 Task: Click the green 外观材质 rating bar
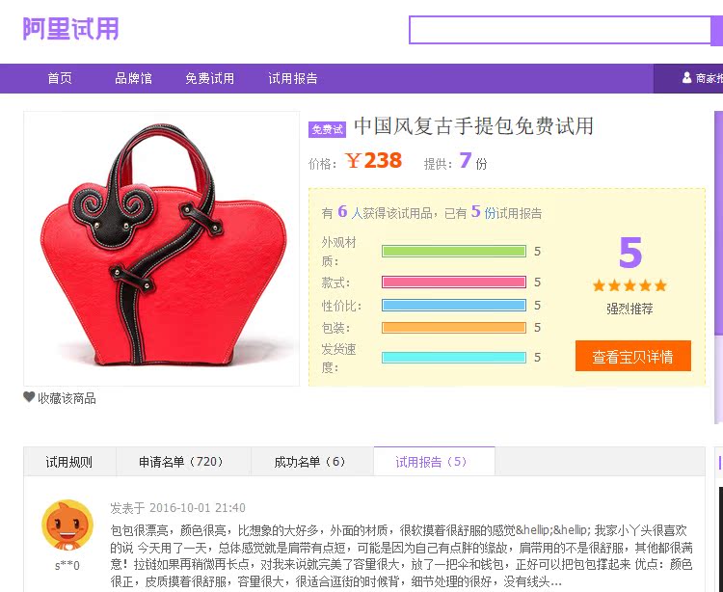point(454,252)
